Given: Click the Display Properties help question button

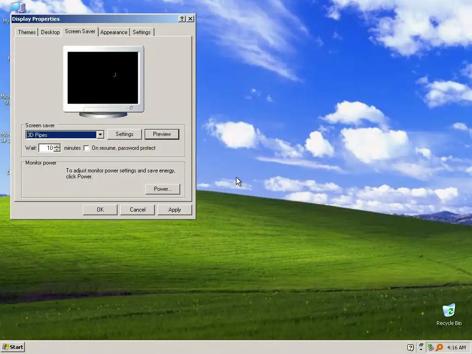Looking at the screenshot, I should [x=182, y=18].
